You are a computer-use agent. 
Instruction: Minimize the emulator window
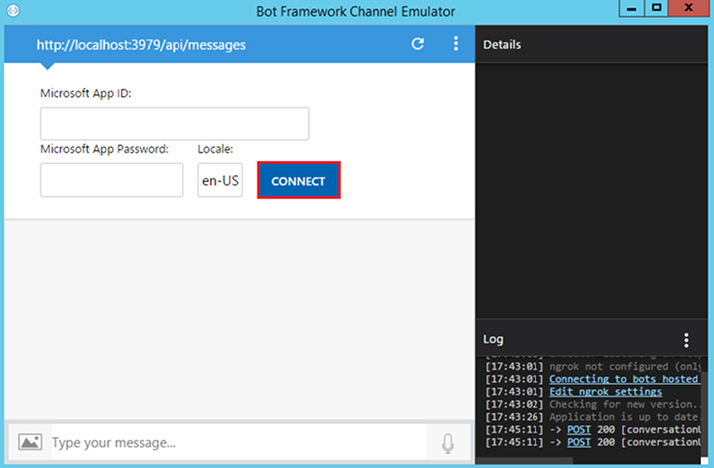(x=631, y=8)
